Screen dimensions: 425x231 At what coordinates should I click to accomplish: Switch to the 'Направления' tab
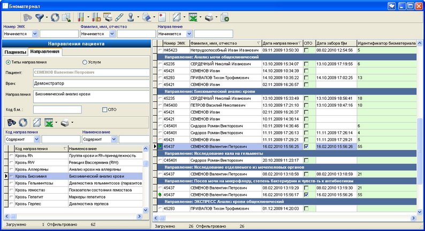point(45,51)
